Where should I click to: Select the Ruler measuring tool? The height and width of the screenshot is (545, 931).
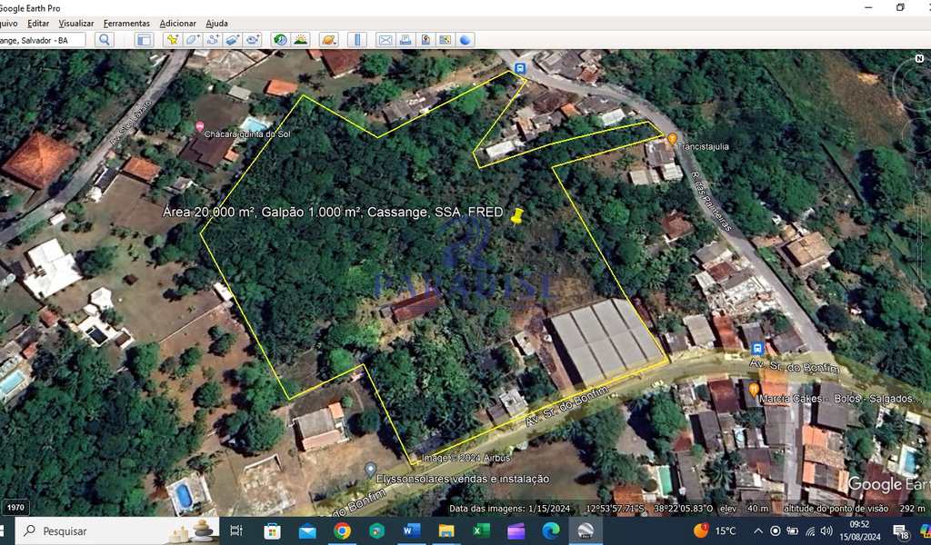[x=357, y=40]
